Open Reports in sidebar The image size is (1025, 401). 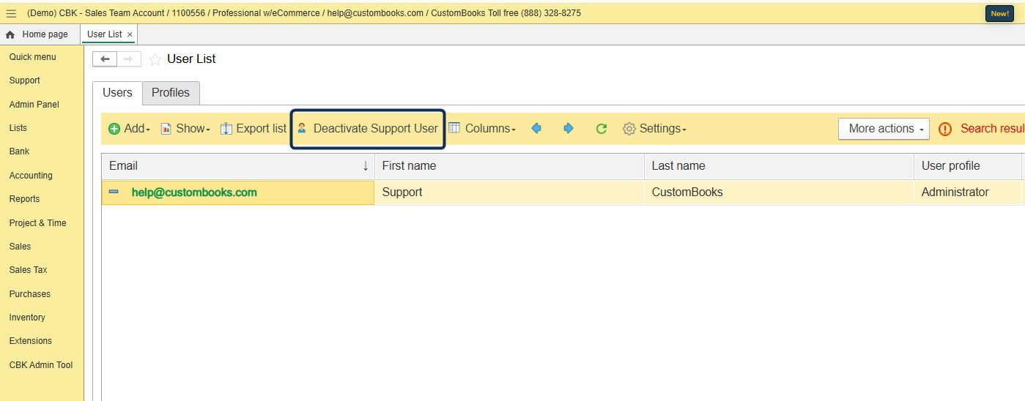coord(25,199)
